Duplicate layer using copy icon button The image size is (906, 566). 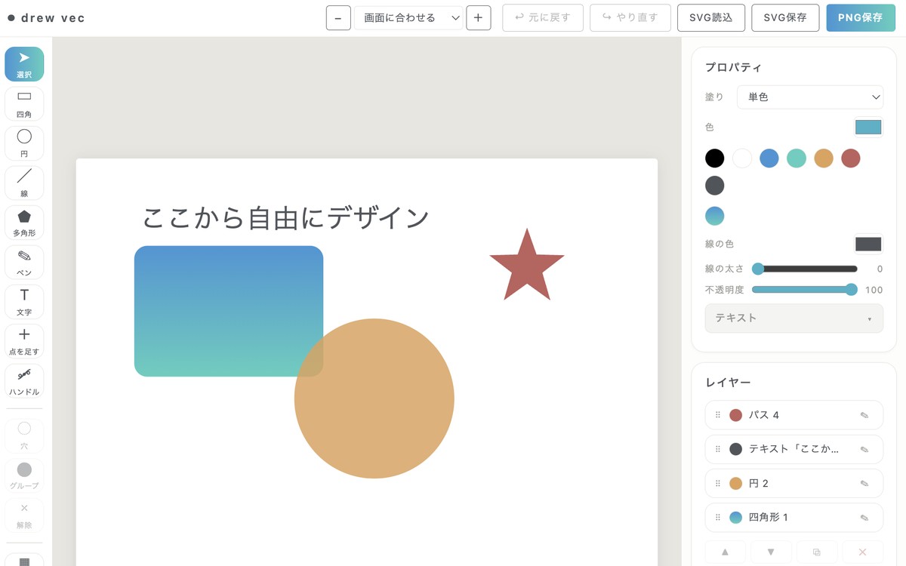[817, 552]
